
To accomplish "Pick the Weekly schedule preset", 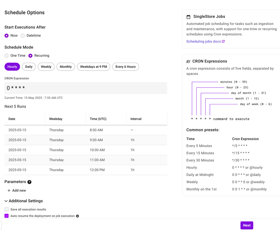I will [x=46, y=67].
